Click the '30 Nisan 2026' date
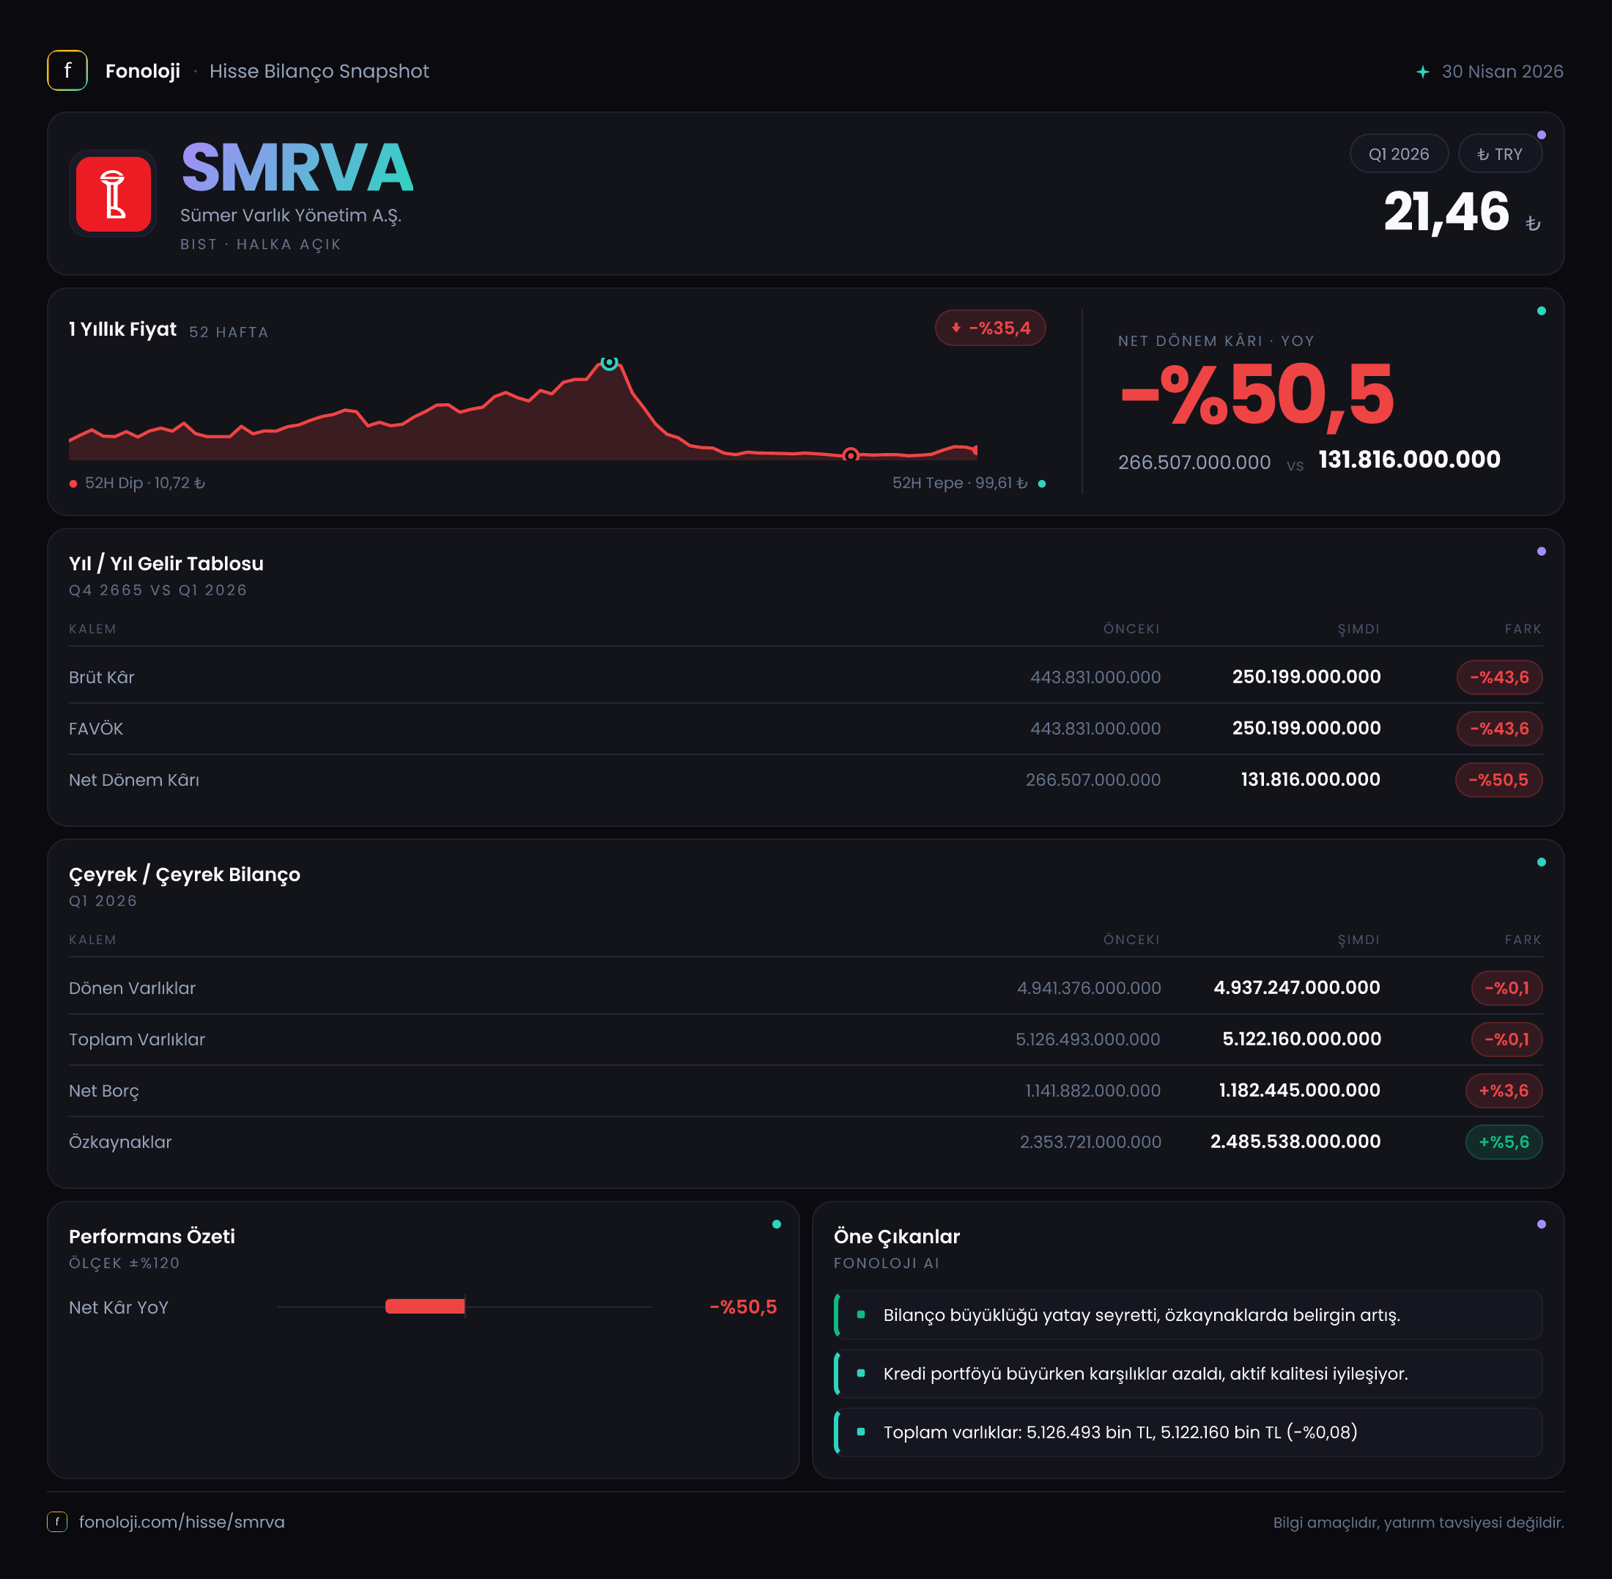 [x=1503, y=72]
